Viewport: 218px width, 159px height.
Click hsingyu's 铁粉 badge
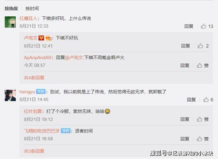41,92
